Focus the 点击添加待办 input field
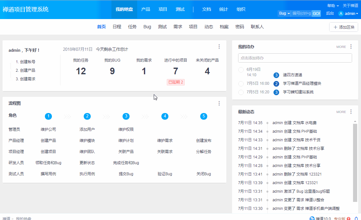 [x=295, y=58]
